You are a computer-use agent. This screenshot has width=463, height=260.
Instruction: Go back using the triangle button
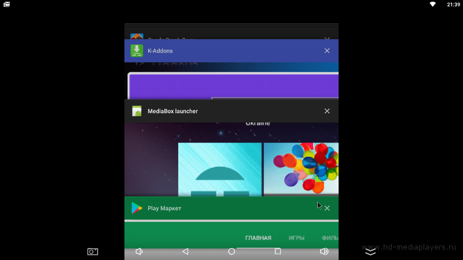[185, 251]
